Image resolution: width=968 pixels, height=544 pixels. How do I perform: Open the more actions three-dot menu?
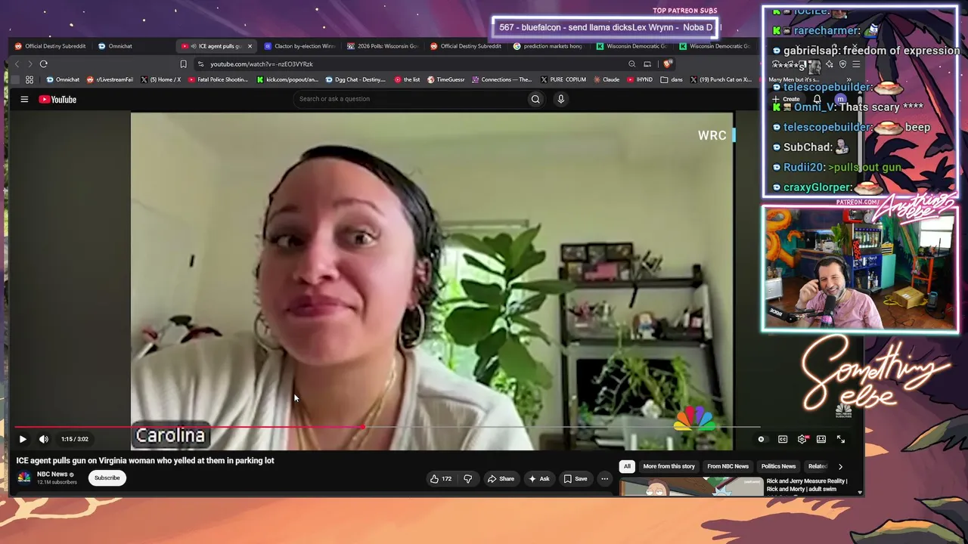click(604, 478)
